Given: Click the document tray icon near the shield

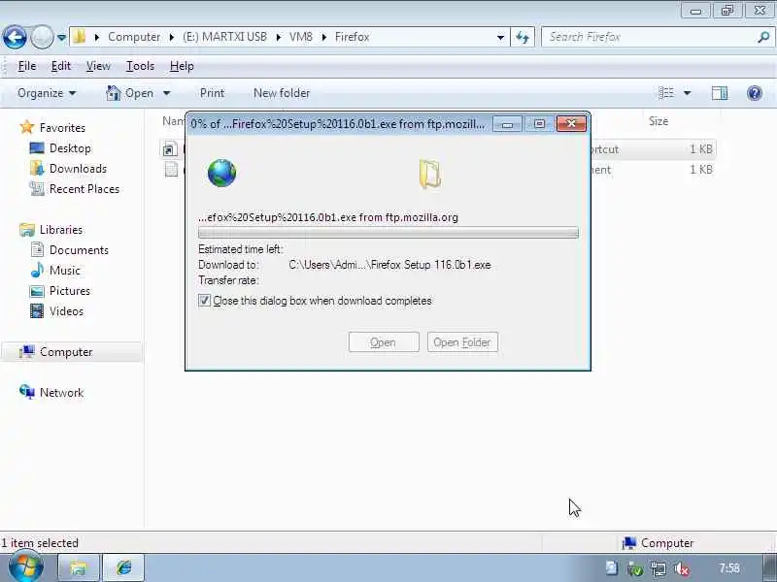Looking at the screenshot, I should pos(612,568).
